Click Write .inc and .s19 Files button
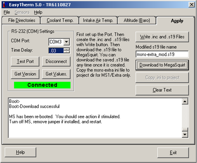This screenshot has width=197, height=163. [x=162, y=37]
